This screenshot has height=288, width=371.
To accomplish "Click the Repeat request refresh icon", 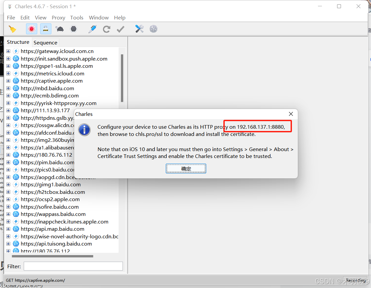I will click(x=106, y=29).
